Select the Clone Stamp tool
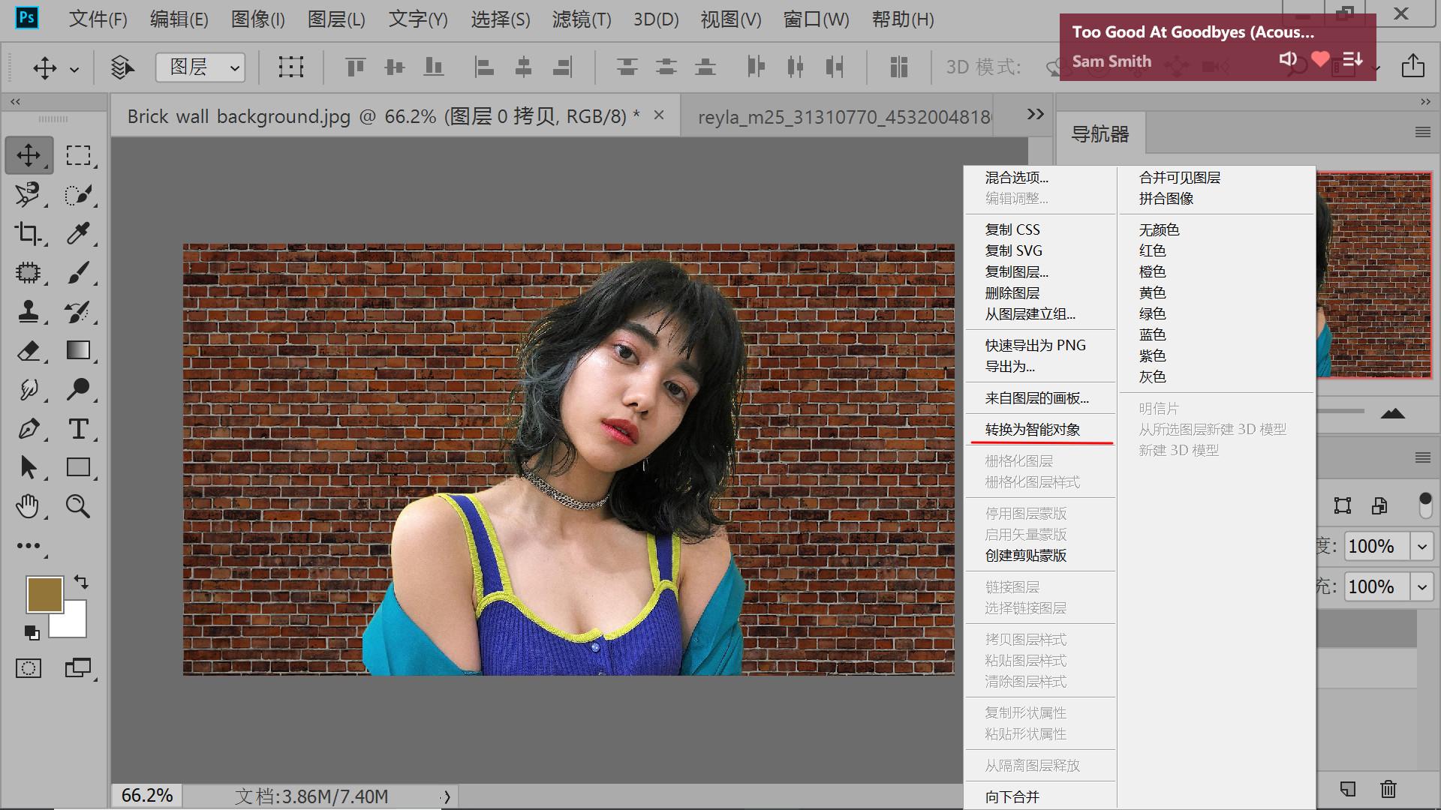This screenshot has width=1441, height=810. pyautogui.click(x=28, y=311)
